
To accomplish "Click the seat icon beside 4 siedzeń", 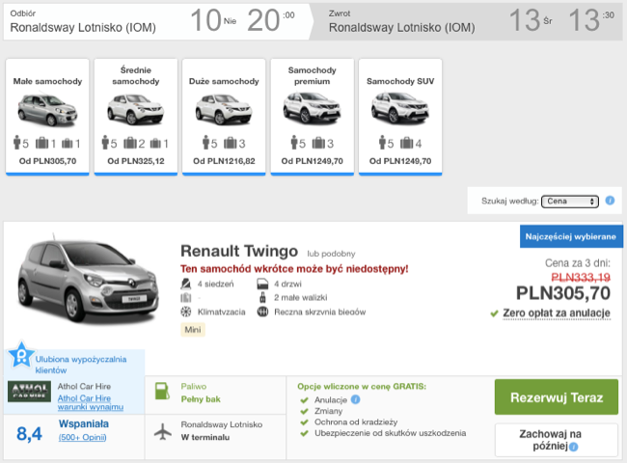I will click(185, 284).
